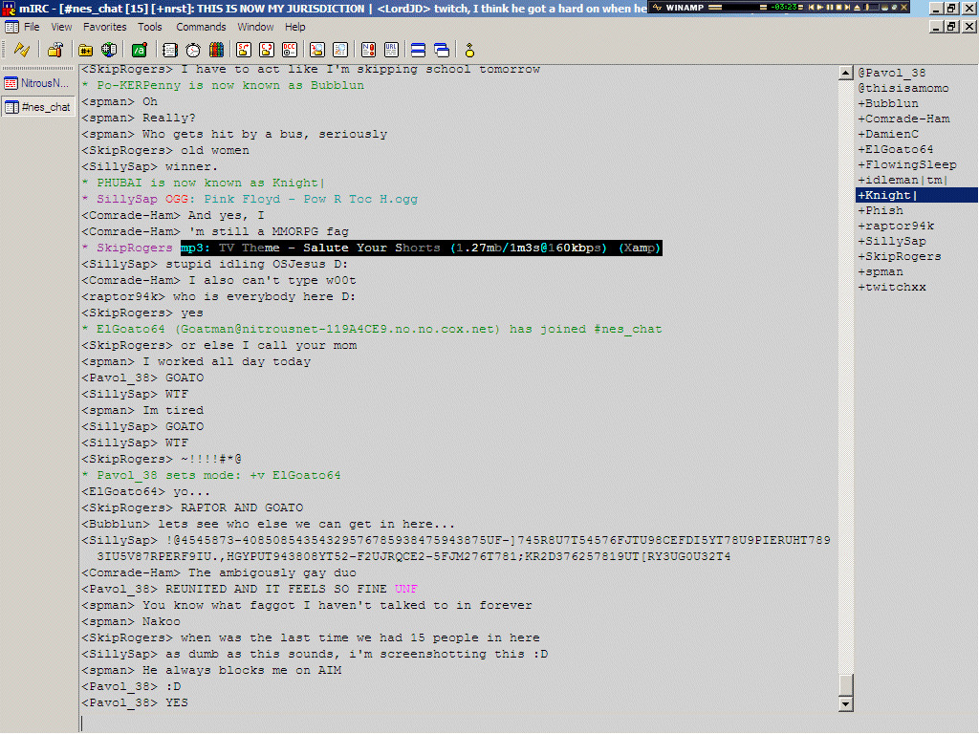Select the #nes_chat switchbar button
The image size is (979, 734).
click(38, 107)
